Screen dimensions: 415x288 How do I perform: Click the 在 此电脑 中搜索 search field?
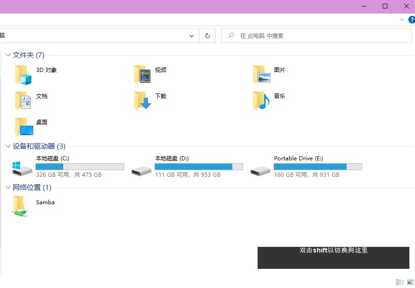(x=316, y=36)
